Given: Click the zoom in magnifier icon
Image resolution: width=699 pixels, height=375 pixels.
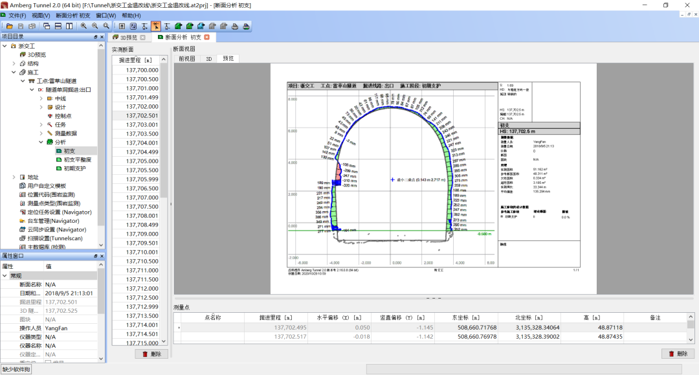Looking at the screenshot, I should click(x=83, y=27).
